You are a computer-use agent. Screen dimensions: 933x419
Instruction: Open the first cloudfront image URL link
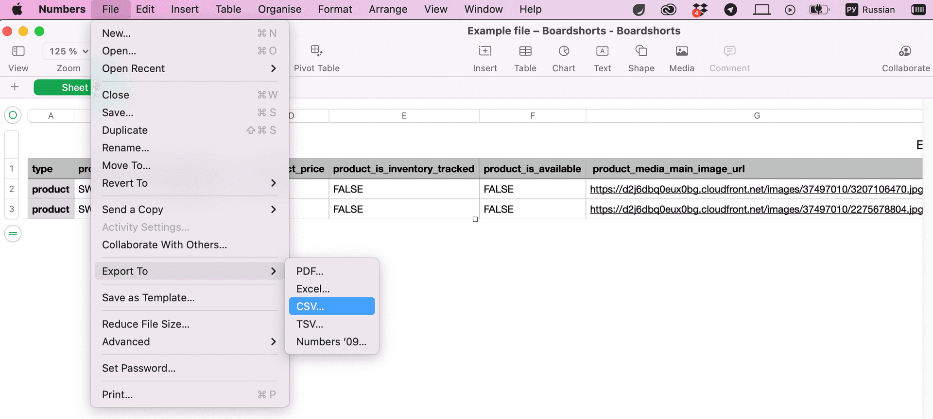tap(756, 189)
